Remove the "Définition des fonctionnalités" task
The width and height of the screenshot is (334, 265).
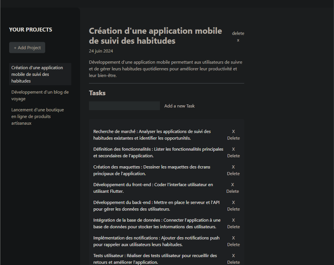233,152
